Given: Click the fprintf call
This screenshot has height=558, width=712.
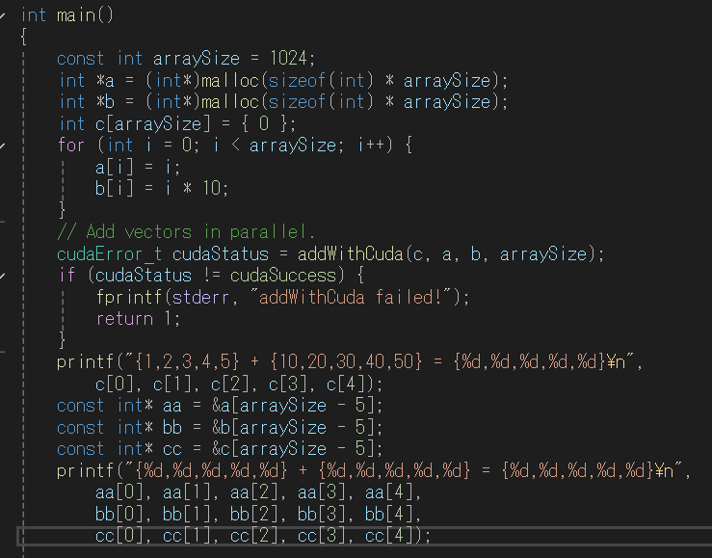Looking at the screenshot, I should click(x=129, y=298).
